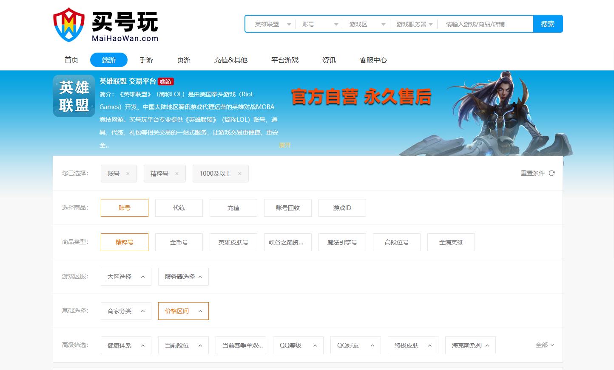Open the 价格区间 dropdown

click(x=183, y=311)
